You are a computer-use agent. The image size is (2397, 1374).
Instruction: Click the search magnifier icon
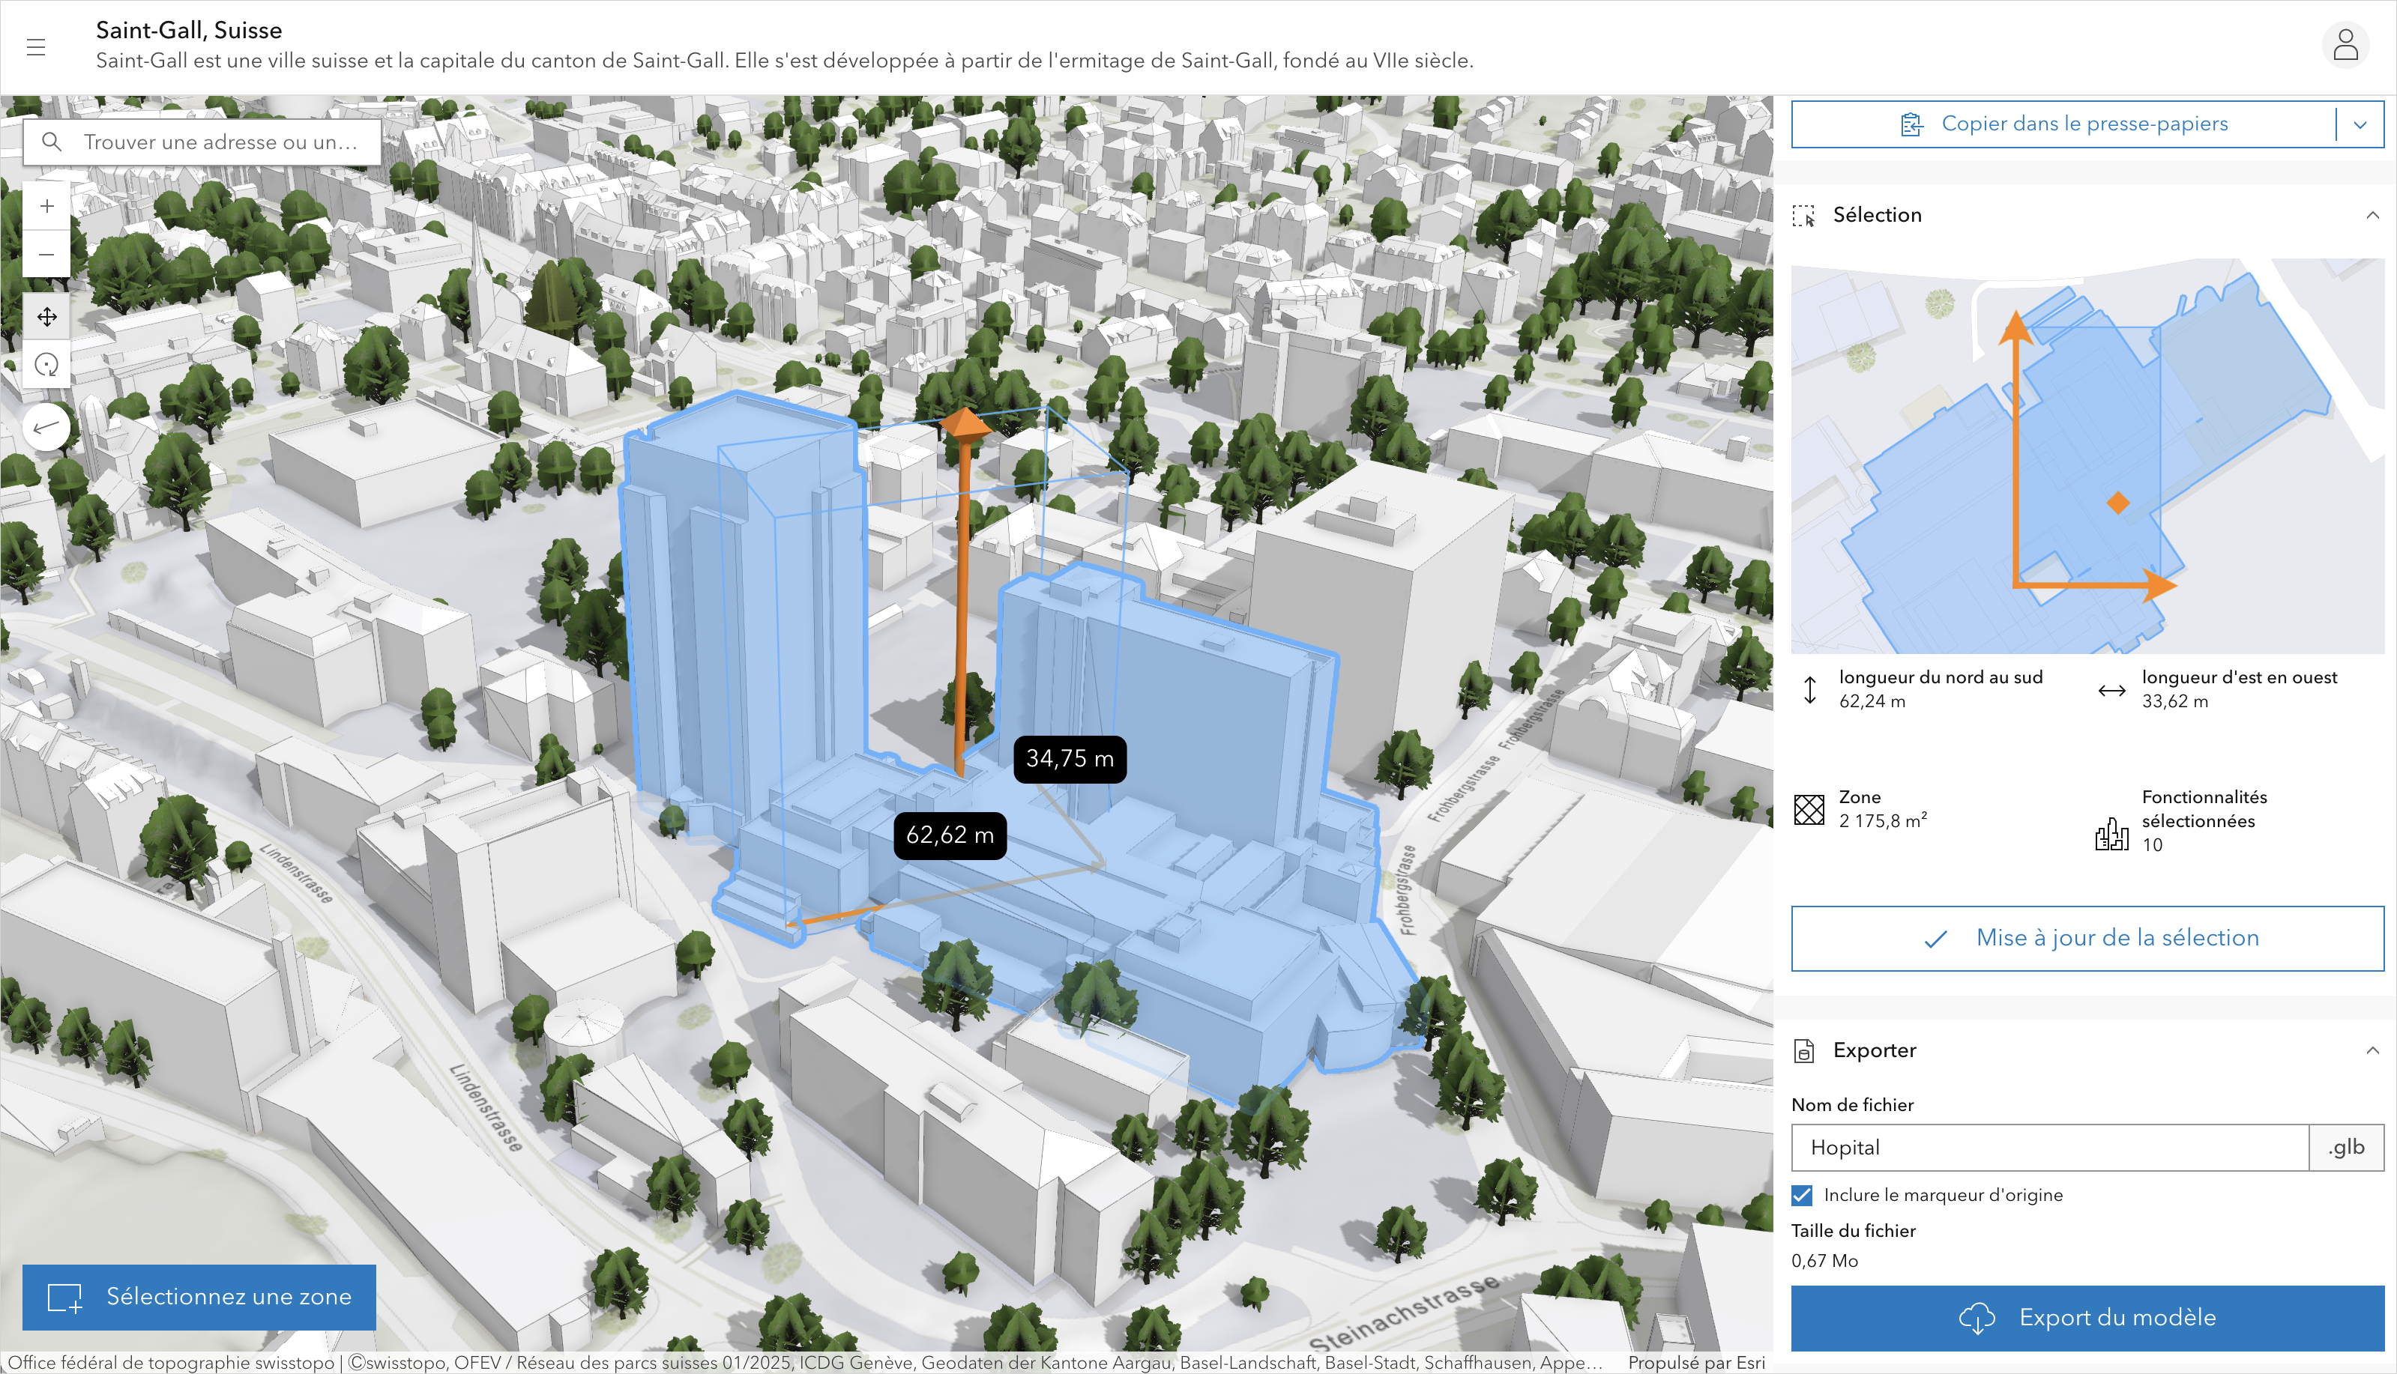(x=52, y=142)
